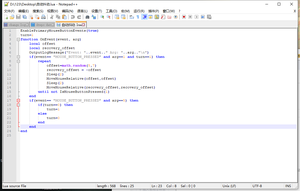Toggle the monitoring eye icon
300x191 pixels.
176,17
